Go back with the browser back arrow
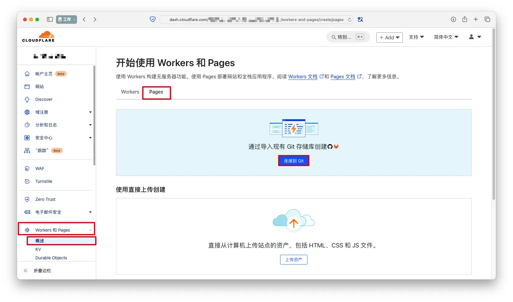 point(84,20)
